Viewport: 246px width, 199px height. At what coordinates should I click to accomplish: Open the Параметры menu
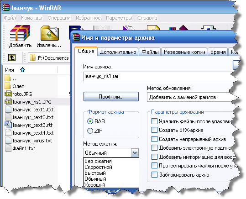tap(119, 18)
